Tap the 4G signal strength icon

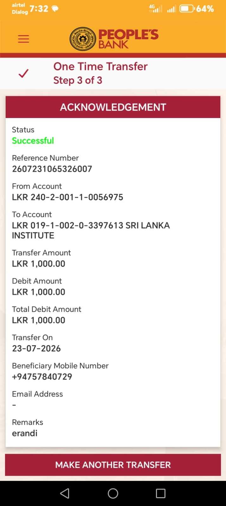point(155,9)
